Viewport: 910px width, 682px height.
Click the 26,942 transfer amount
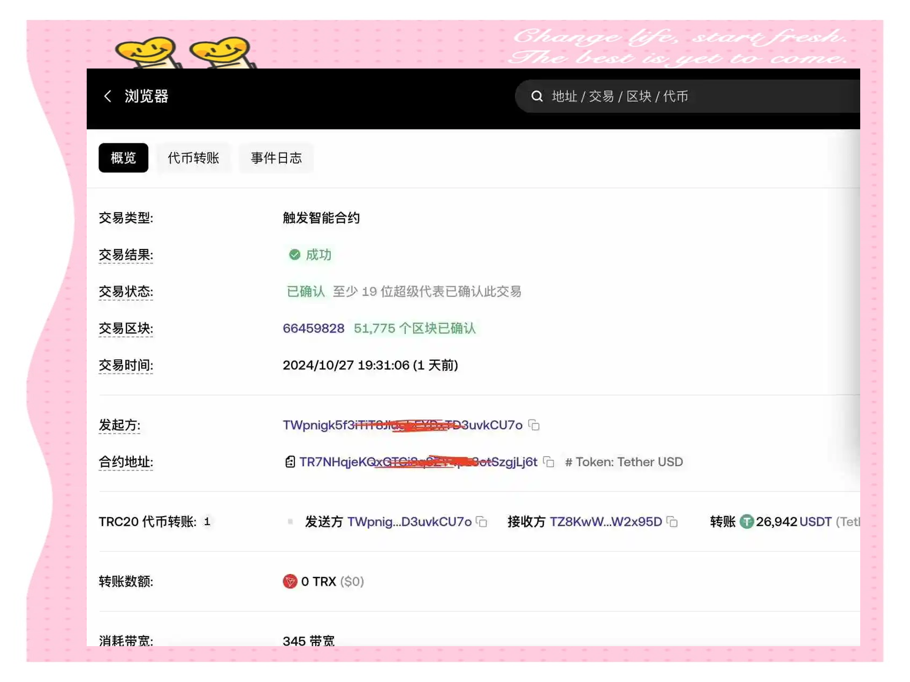tap(777, 522)
